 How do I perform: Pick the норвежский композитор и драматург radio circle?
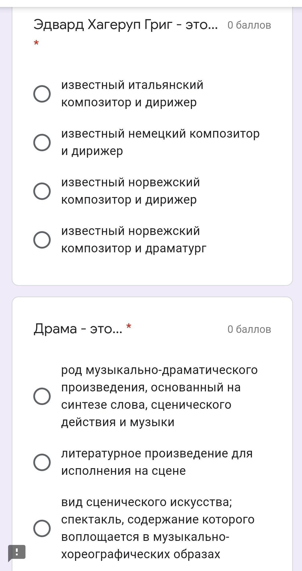[42, 240]
